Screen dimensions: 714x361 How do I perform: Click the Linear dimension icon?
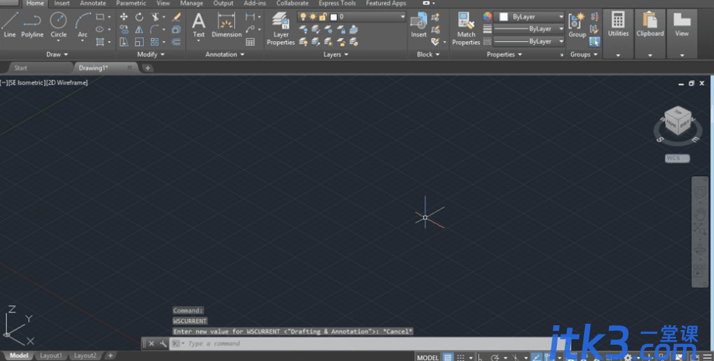click(250, 17)
